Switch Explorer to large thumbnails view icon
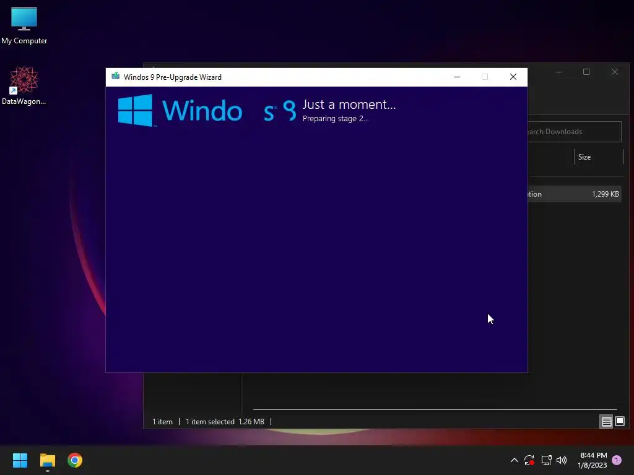 [620, 422]
